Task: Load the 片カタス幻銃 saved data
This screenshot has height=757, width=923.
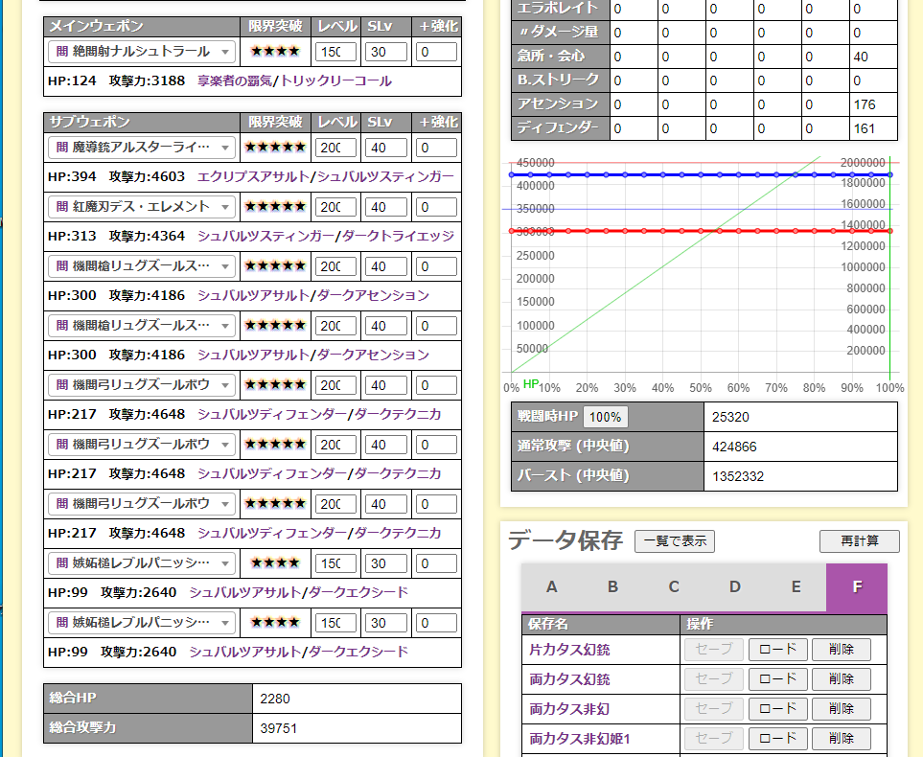Action: click(x=777, y=650)
